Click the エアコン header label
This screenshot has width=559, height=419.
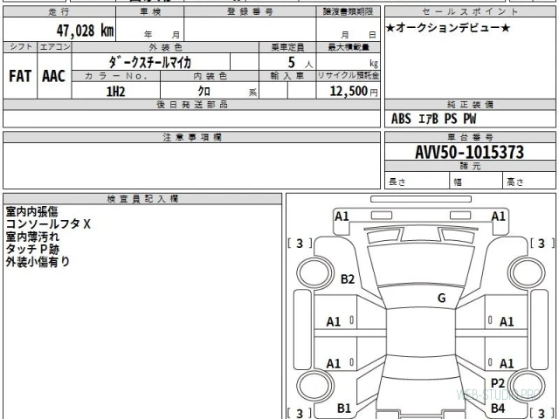click(x=54, y=47)
